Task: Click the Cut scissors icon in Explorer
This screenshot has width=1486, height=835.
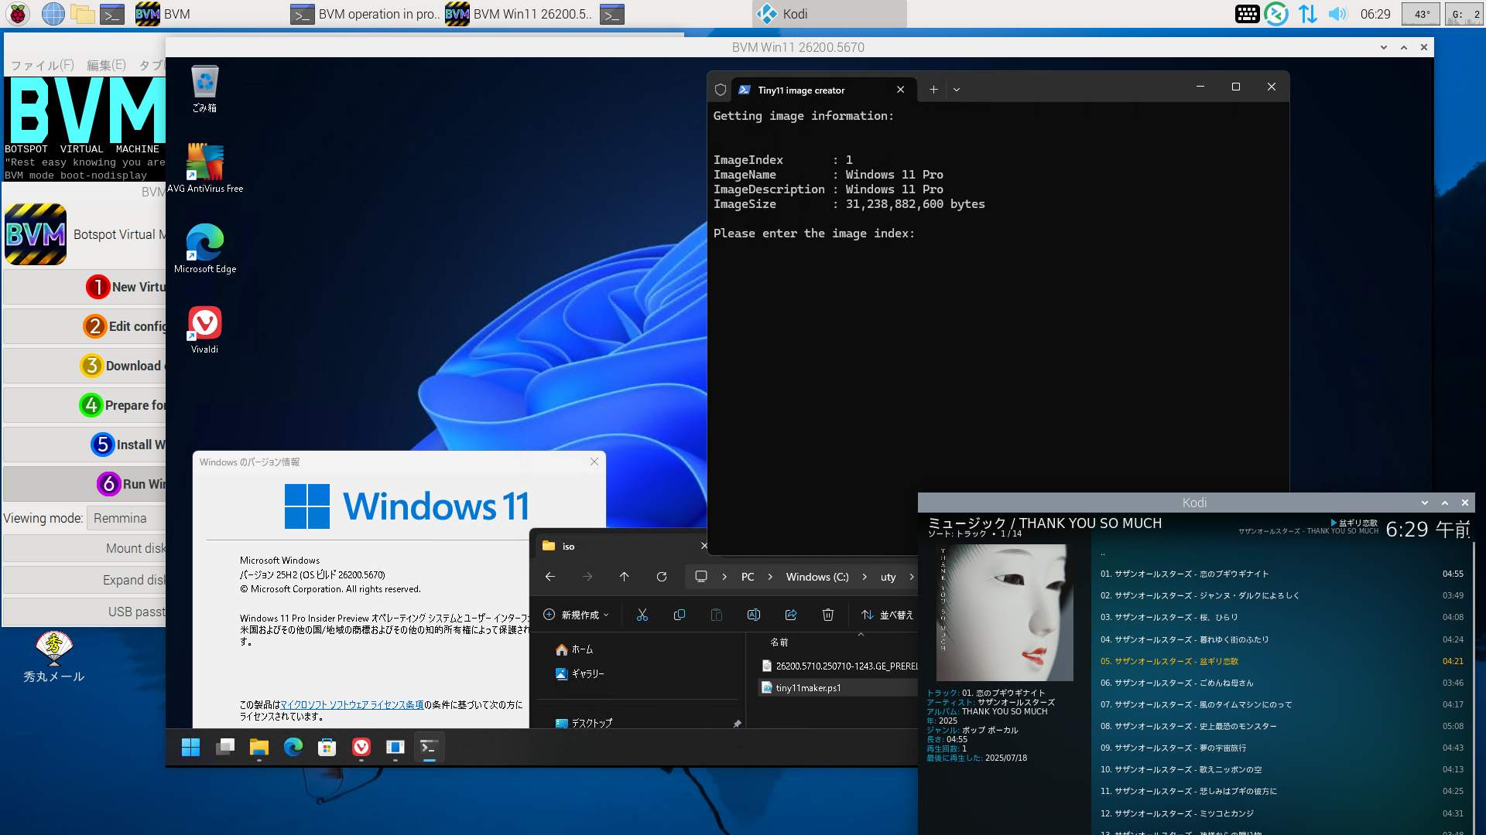Action: click(642, 615)
